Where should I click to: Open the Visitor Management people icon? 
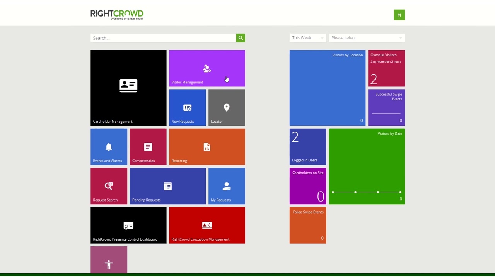point(207,69)
